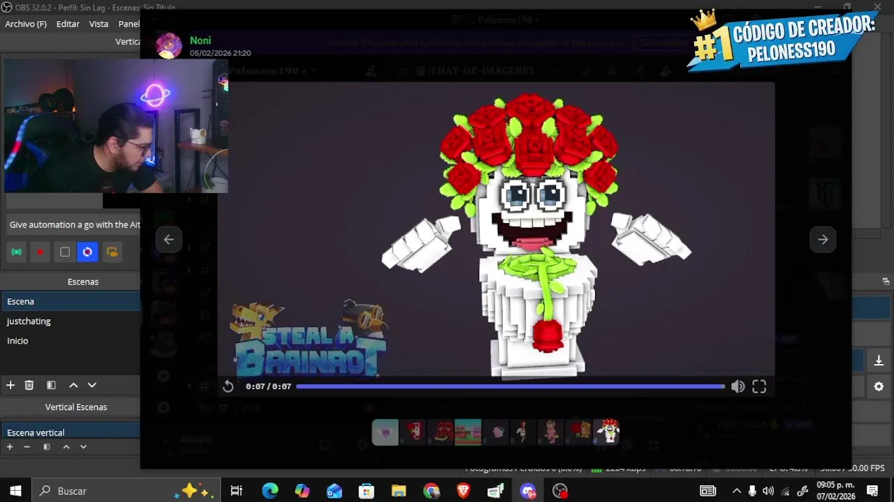Select the last carousel thumbnail with rose character
The image size is (894, 502).
click(x=606, y=432)
